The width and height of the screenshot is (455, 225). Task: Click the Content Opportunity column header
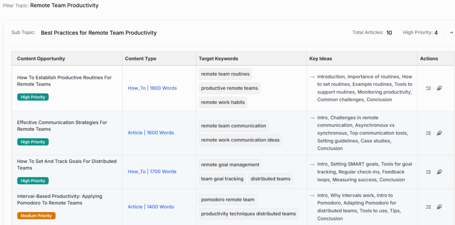click(41, 58)
